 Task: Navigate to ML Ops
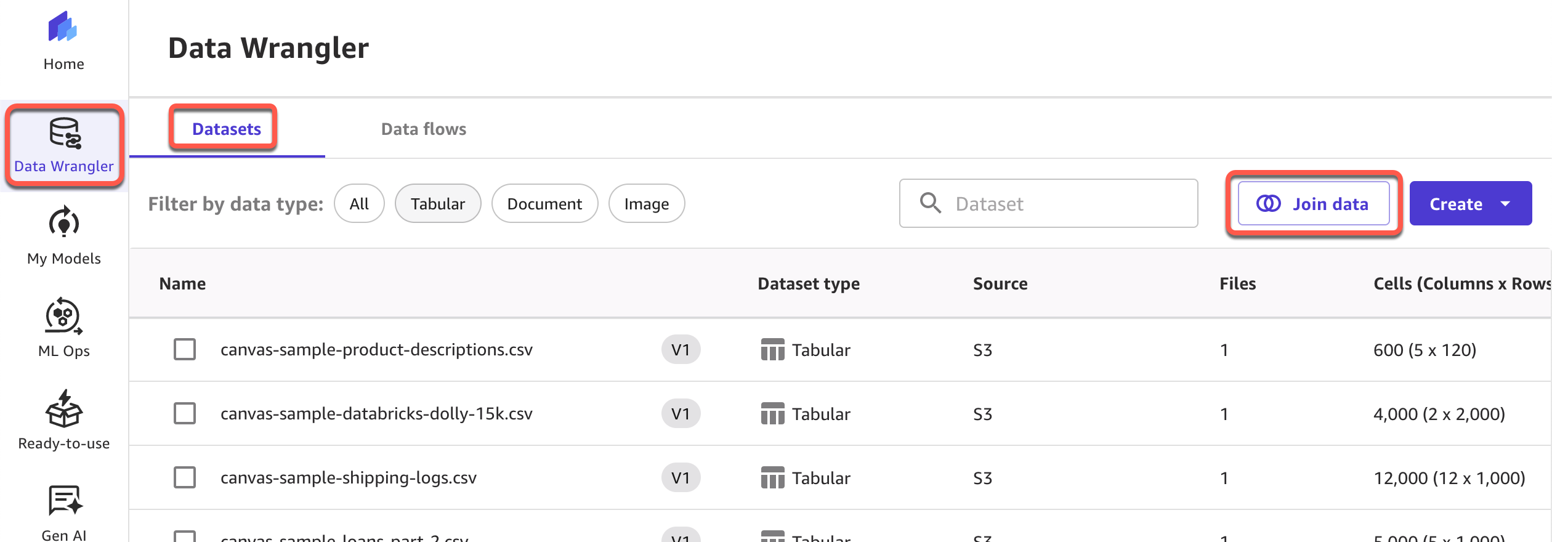[x=63, y=329]
